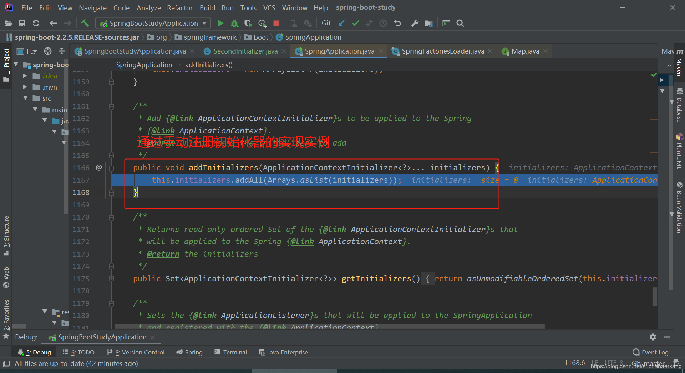
Task: Open the Project view P.. dropdown
Action: point(27,51)
